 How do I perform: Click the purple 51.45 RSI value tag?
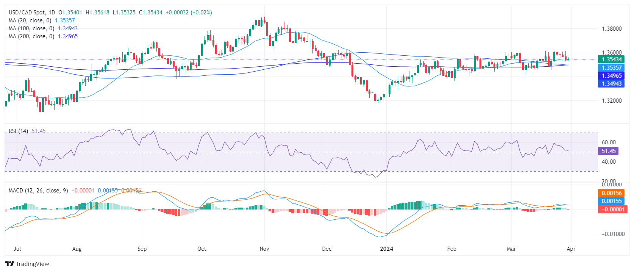pos(608,151)
